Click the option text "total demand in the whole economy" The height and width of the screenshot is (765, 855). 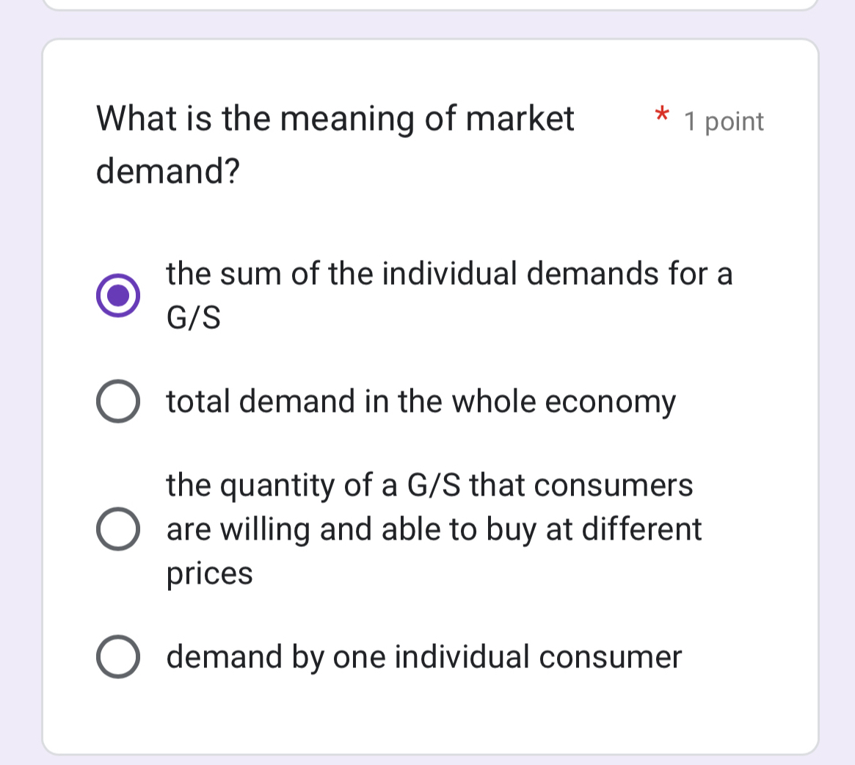tap(421, 402)
